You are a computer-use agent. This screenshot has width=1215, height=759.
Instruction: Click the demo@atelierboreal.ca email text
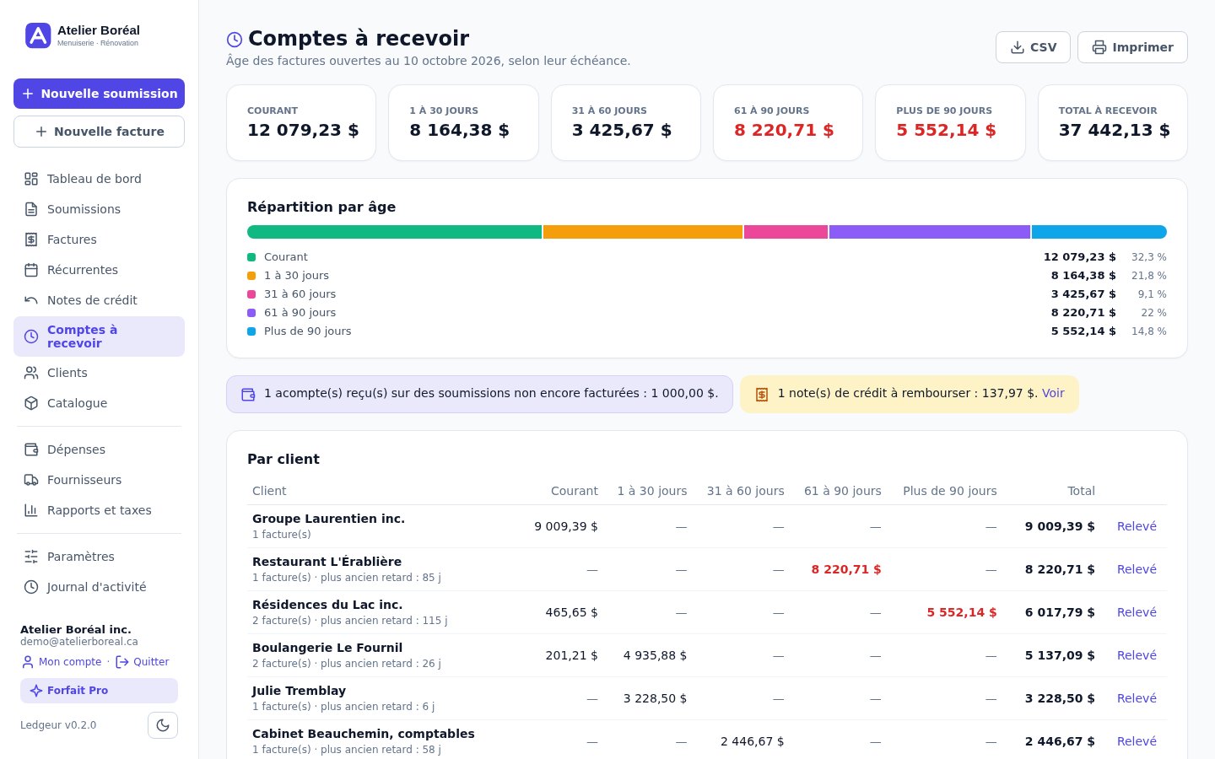tap(79, 642)
